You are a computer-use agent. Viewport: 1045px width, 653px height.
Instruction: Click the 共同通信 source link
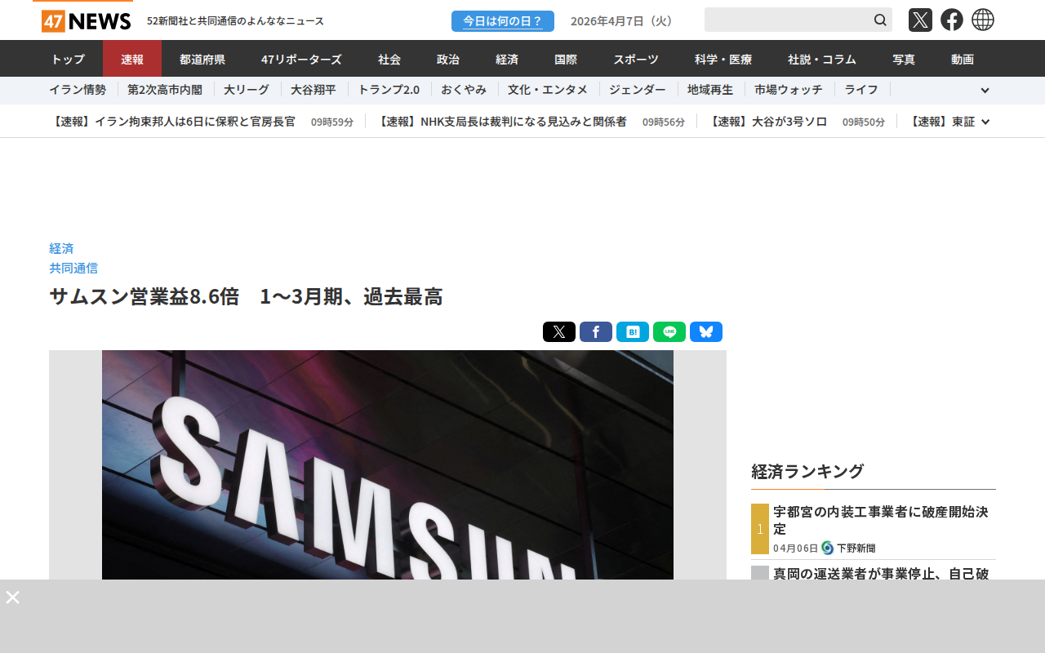(73, 268)
